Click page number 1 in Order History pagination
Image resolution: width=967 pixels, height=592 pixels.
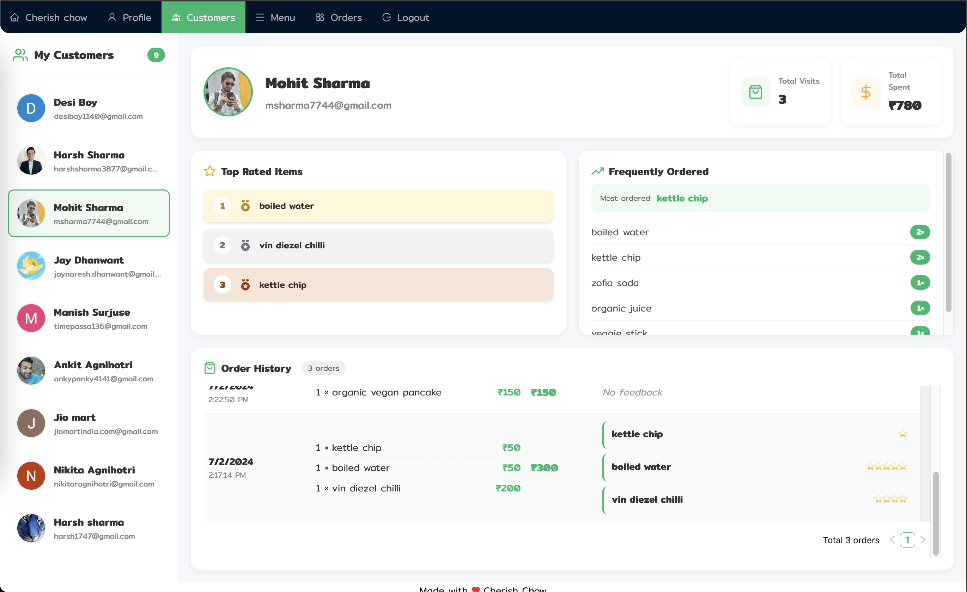908,540
